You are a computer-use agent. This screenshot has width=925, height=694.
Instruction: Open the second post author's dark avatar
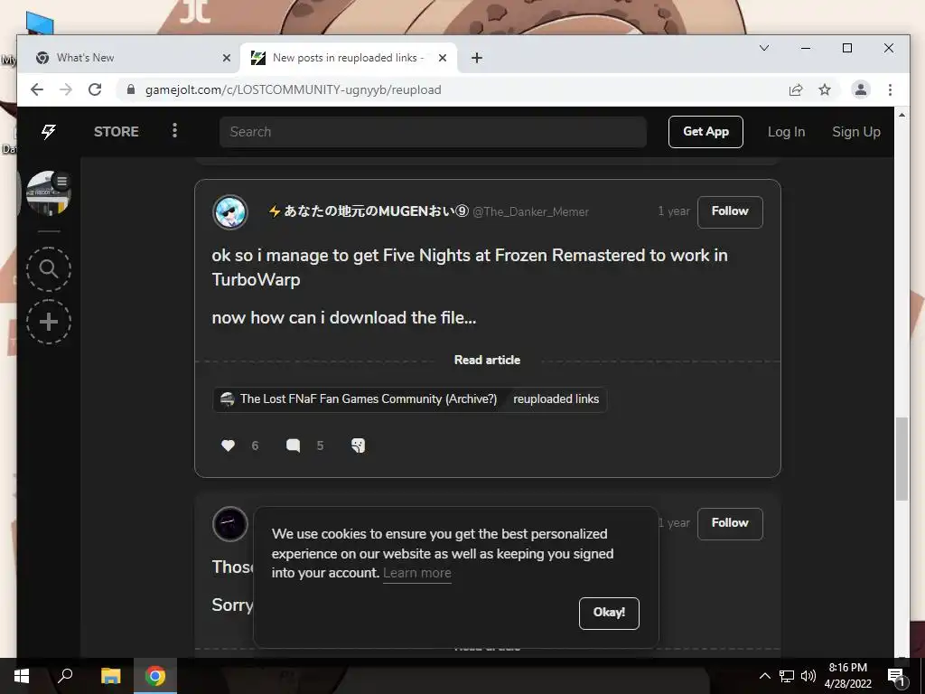coord(230,523)
